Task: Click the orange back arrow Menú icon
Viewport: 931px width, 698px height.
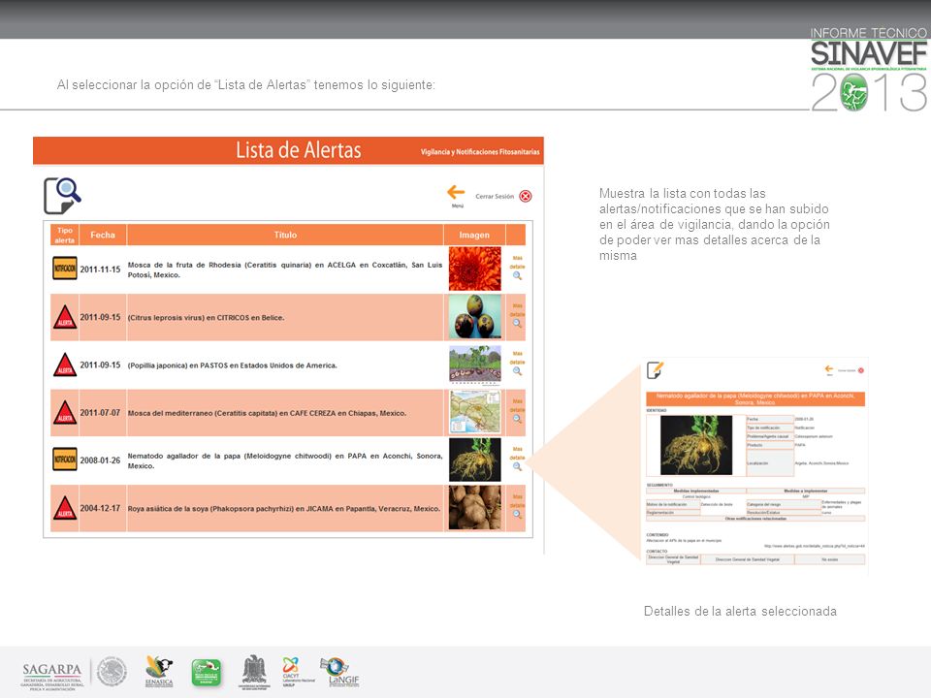Action: [456, 193]
